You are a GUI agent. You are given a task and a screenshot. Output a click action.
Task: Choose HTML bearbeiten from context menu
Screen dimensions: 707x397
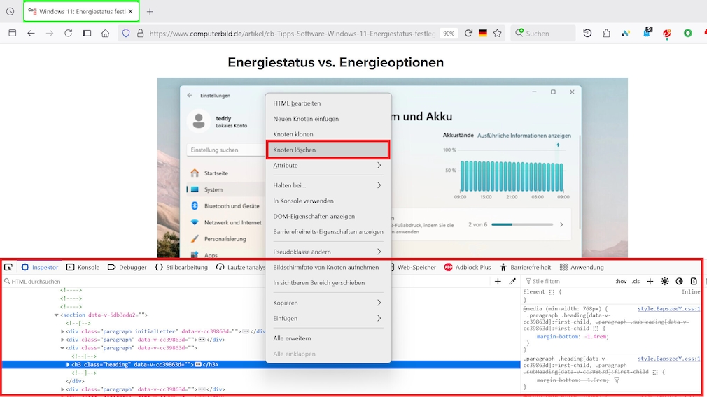328,103
